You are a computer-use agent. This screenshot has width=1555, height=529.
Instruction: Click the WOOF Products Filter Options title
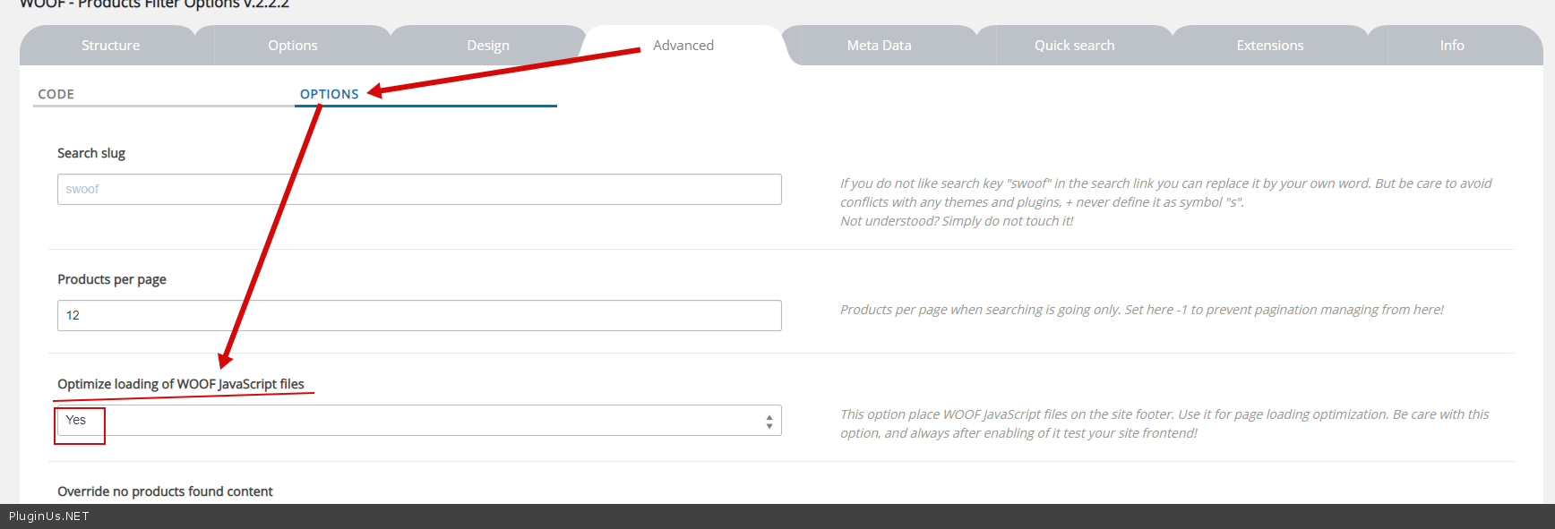click(154, 4)
